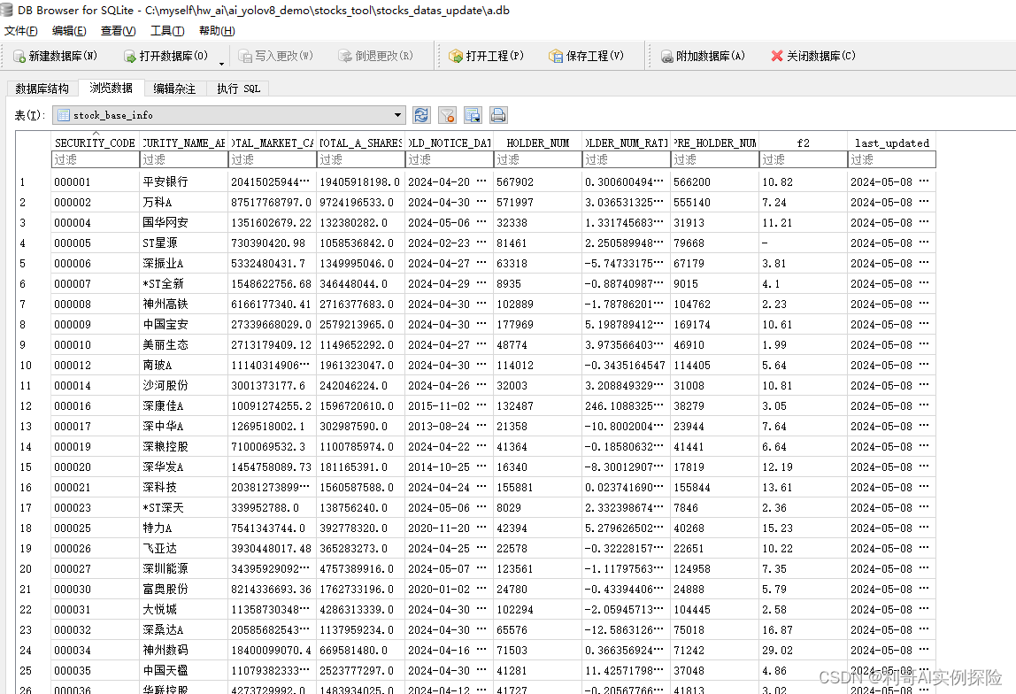Image resolution: width=1016 pixels, height=694 pixels.
Task: Sort by the f2 column header
Action: (x=803, y=143)
